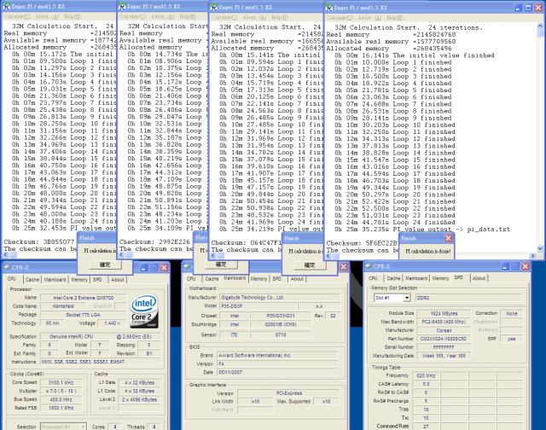Select CPU tab in middle CPU-Z window
The width and height of the screenshot is (546, 430).
[191, 278]
